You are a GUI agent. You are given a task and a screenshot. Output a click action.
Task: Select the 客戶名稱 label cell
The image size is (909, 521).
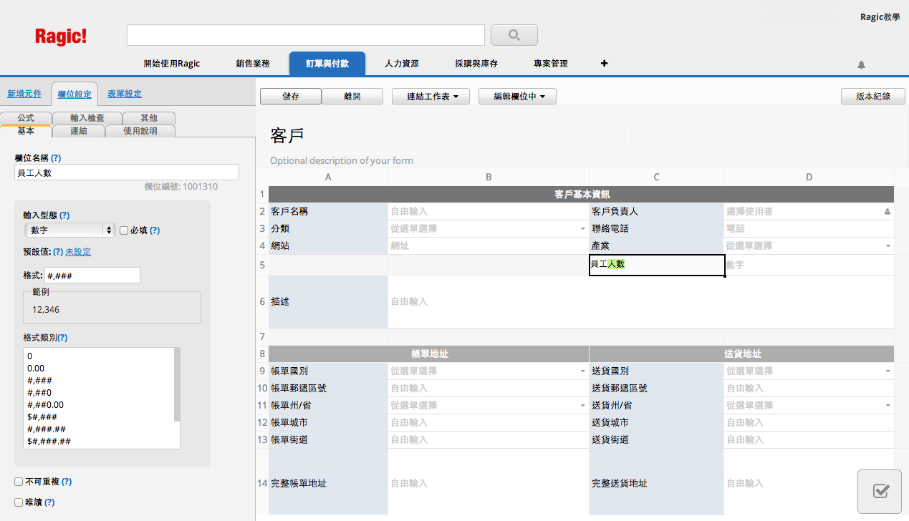coord(328,212)
